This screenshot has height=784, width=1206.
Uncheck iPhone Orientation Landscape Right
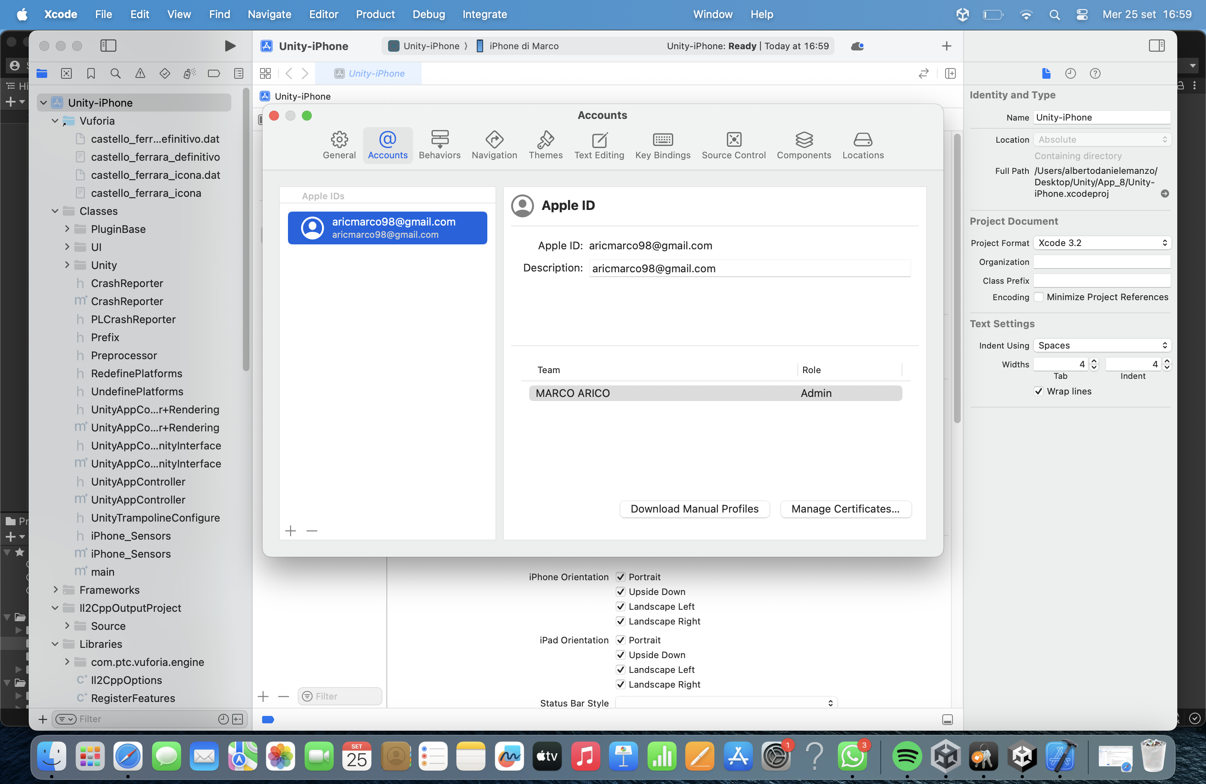620,621
